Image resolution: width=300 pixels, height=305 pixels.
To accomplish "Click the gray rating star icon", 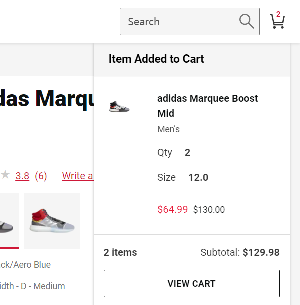I will click(x=5, y=174).
